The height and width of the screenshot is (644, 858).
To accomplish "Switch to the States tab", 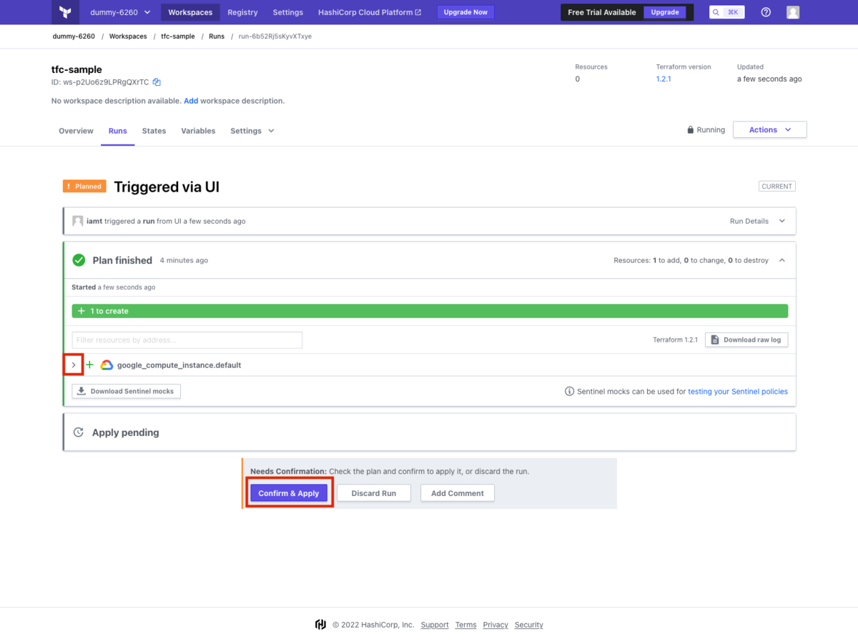I will pyautogui.click(x=154, y=131).
